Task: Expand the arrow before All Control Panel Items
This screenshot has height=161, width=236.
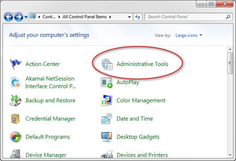Action: pos(59,17)
